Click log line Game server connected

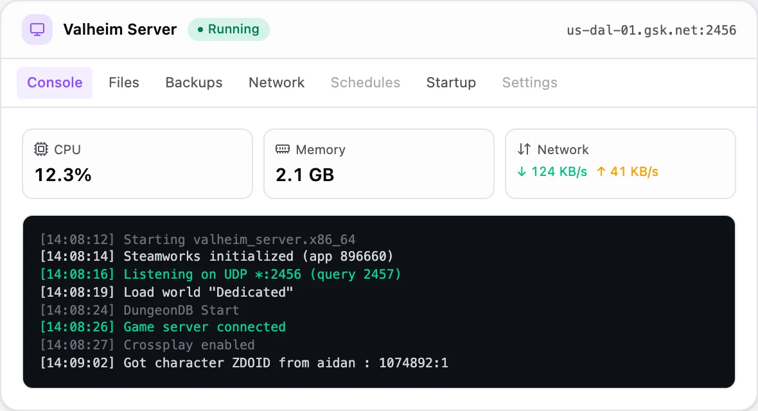point(163,327)
